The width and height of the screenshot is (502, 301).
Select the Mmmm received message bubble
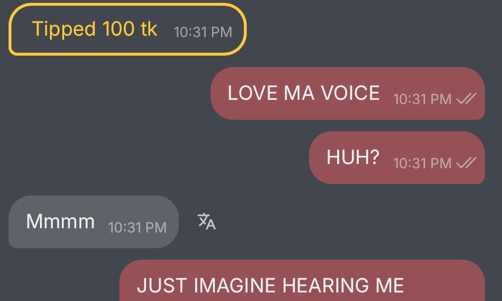94,222
